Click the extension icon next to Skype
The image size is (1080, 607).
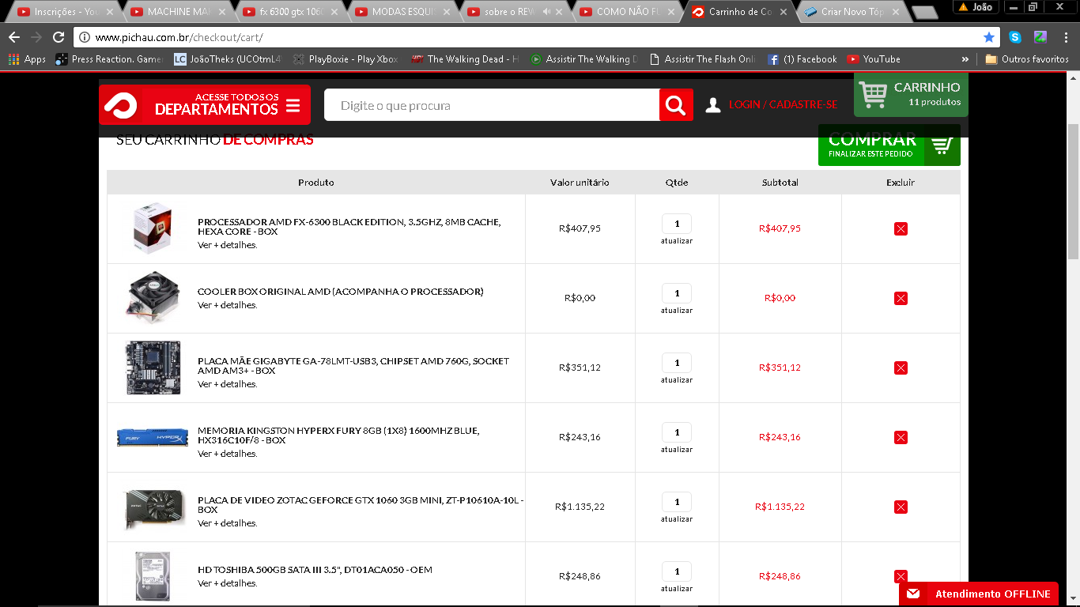[1040, 37]
